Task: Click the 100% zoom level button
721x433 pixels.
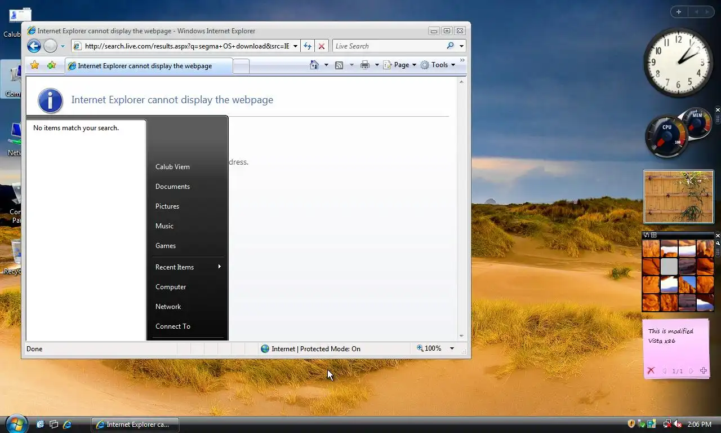Action: pyautogui.click(x=429, y=348)
